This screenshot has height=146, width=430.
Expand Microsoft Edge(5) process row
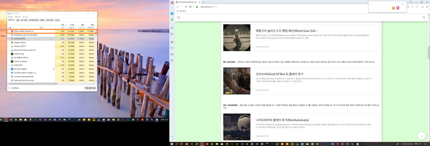pyautogui.click(x=9, y=69)
